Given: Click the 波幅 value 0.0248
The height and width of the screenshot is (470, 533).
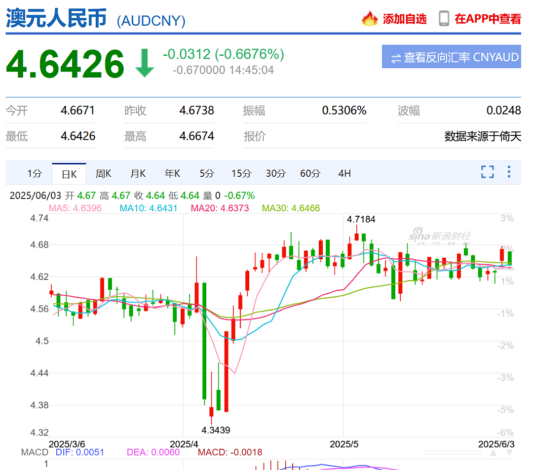Looking at the screenshot, I should (504, 111).
